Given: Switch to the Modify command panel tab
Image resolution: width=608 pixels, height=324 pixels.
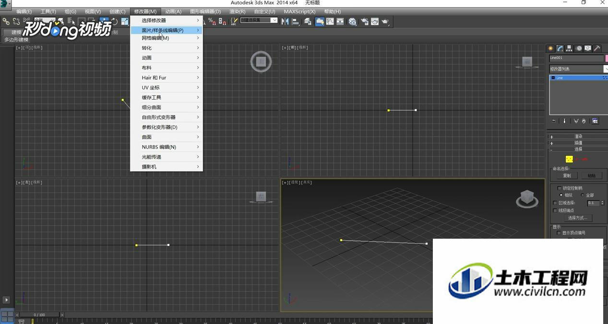Looking at the screenshot, I should coord(560,48).
